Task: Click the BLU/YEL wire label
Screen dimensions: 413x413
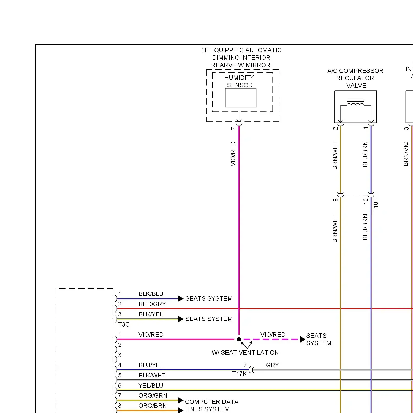Action: click(151, 365)
